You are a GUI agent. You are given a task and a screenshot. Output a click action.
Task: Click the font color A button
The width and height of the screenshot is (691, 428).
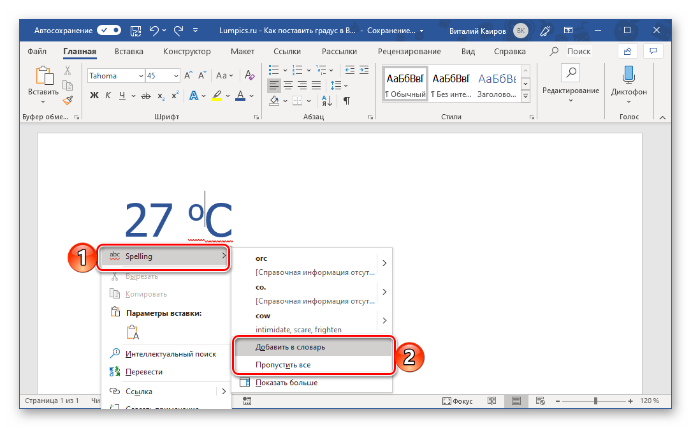point(240,95)
